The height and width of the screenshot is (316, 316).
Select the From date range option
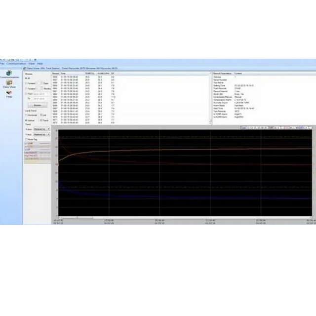tap(27, 93)
